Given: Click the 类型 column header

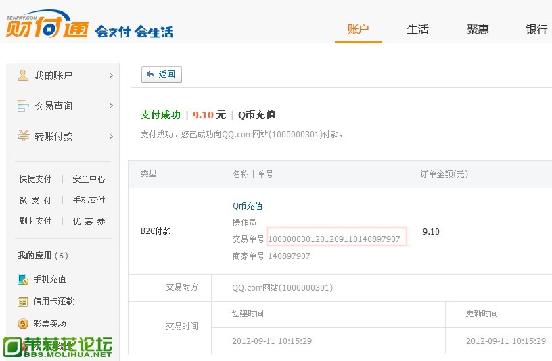Looking at the screenshot, I should (148, 174).
